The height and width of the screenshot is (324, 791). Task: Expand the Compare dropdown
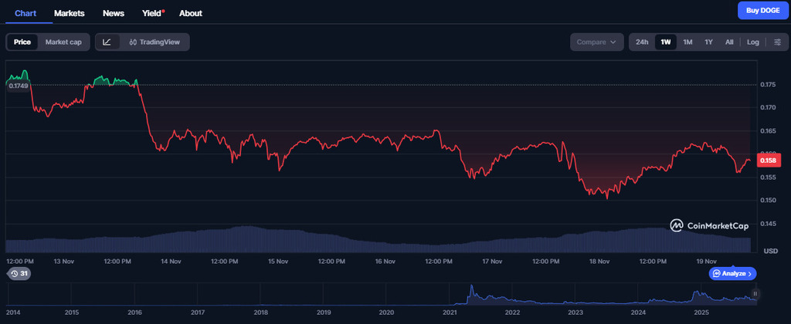point(597,42)
